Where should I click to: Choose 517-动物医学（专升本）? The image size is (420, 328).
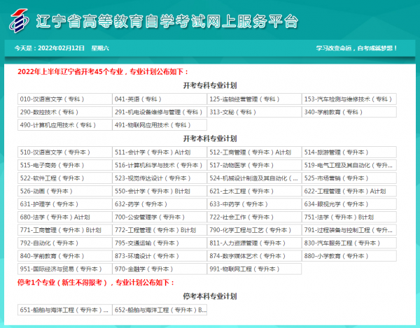[254, 165]
